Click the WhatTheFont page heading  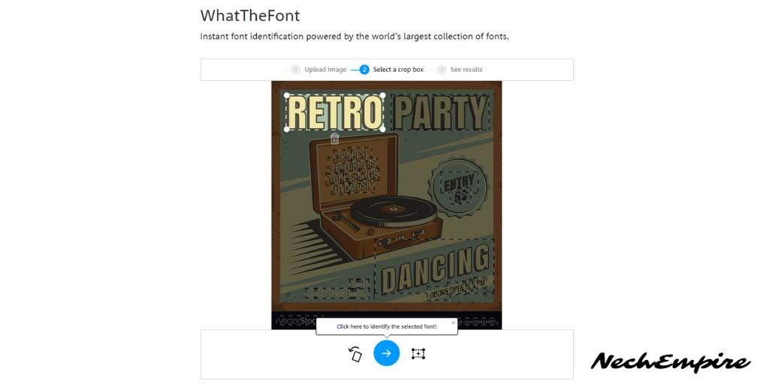(250, 16)
